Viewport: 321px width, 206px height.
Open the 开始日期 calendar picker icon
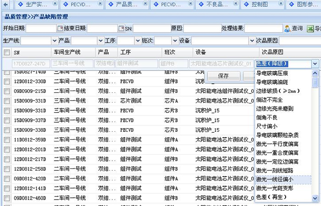(x=60, y=28)
